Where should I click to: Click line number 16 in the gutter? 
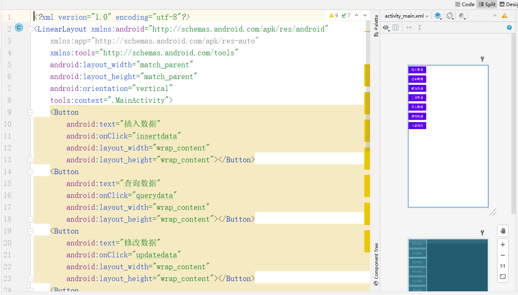tap(7, 195)
